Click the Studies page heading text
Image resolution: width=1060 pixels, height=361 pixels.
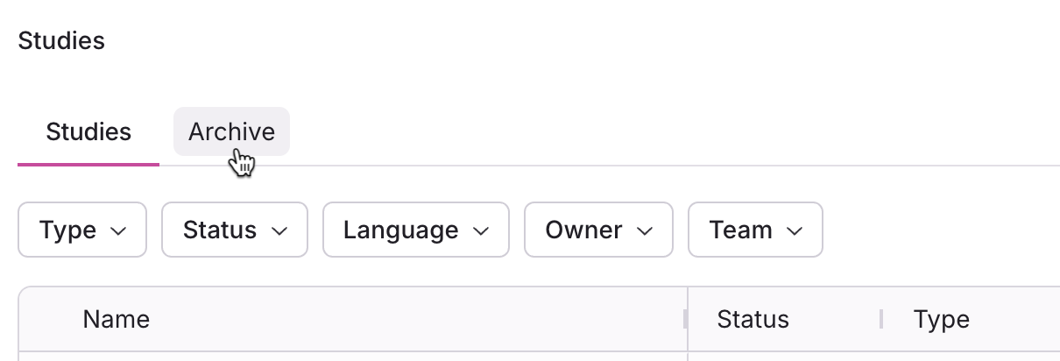61,40
